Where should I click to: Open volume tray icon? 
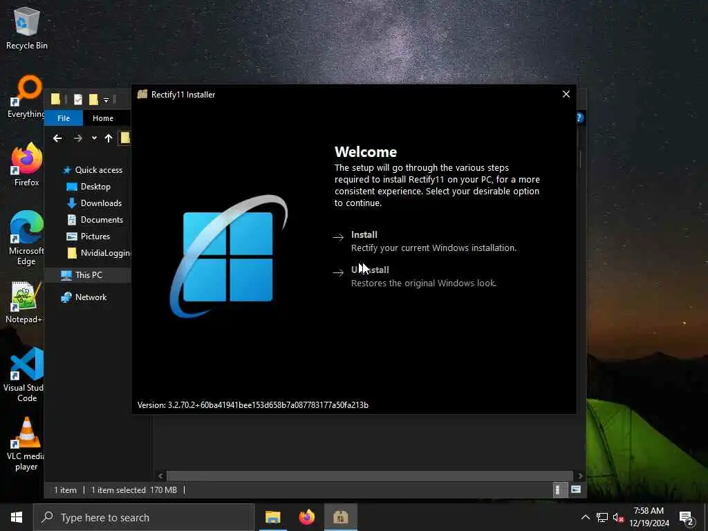click(x=618, y=517)
